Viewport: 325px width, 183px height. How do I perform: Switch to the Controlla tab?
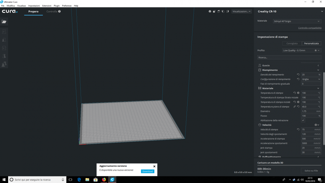[x=52, y=11]
